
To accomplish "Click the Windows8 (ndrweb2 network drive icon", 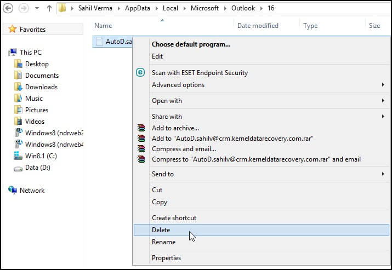I will pos(18,133).
